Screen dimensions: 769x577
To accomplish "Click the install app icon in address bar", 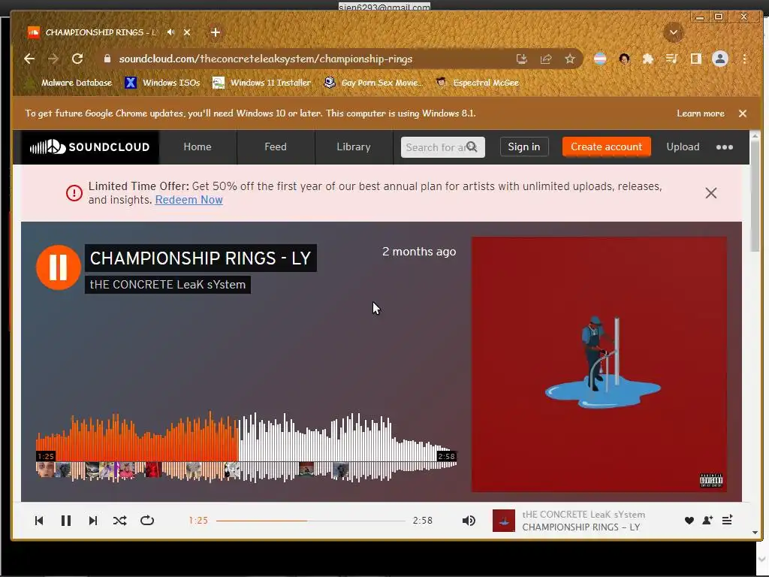I will tap(522, 59).
